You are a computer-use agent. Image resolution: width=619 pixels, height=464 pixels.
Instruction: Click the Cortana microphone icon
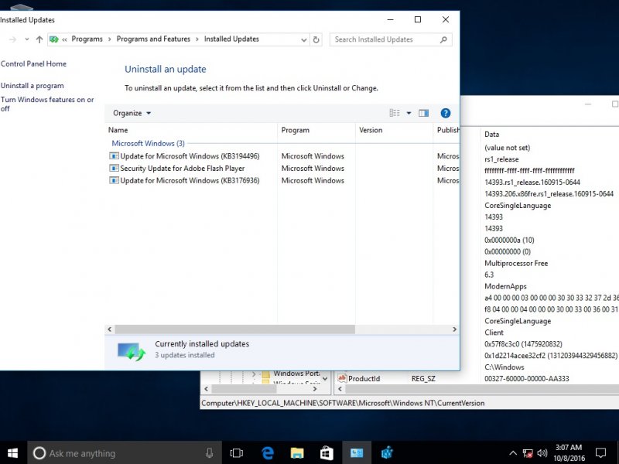209,453
